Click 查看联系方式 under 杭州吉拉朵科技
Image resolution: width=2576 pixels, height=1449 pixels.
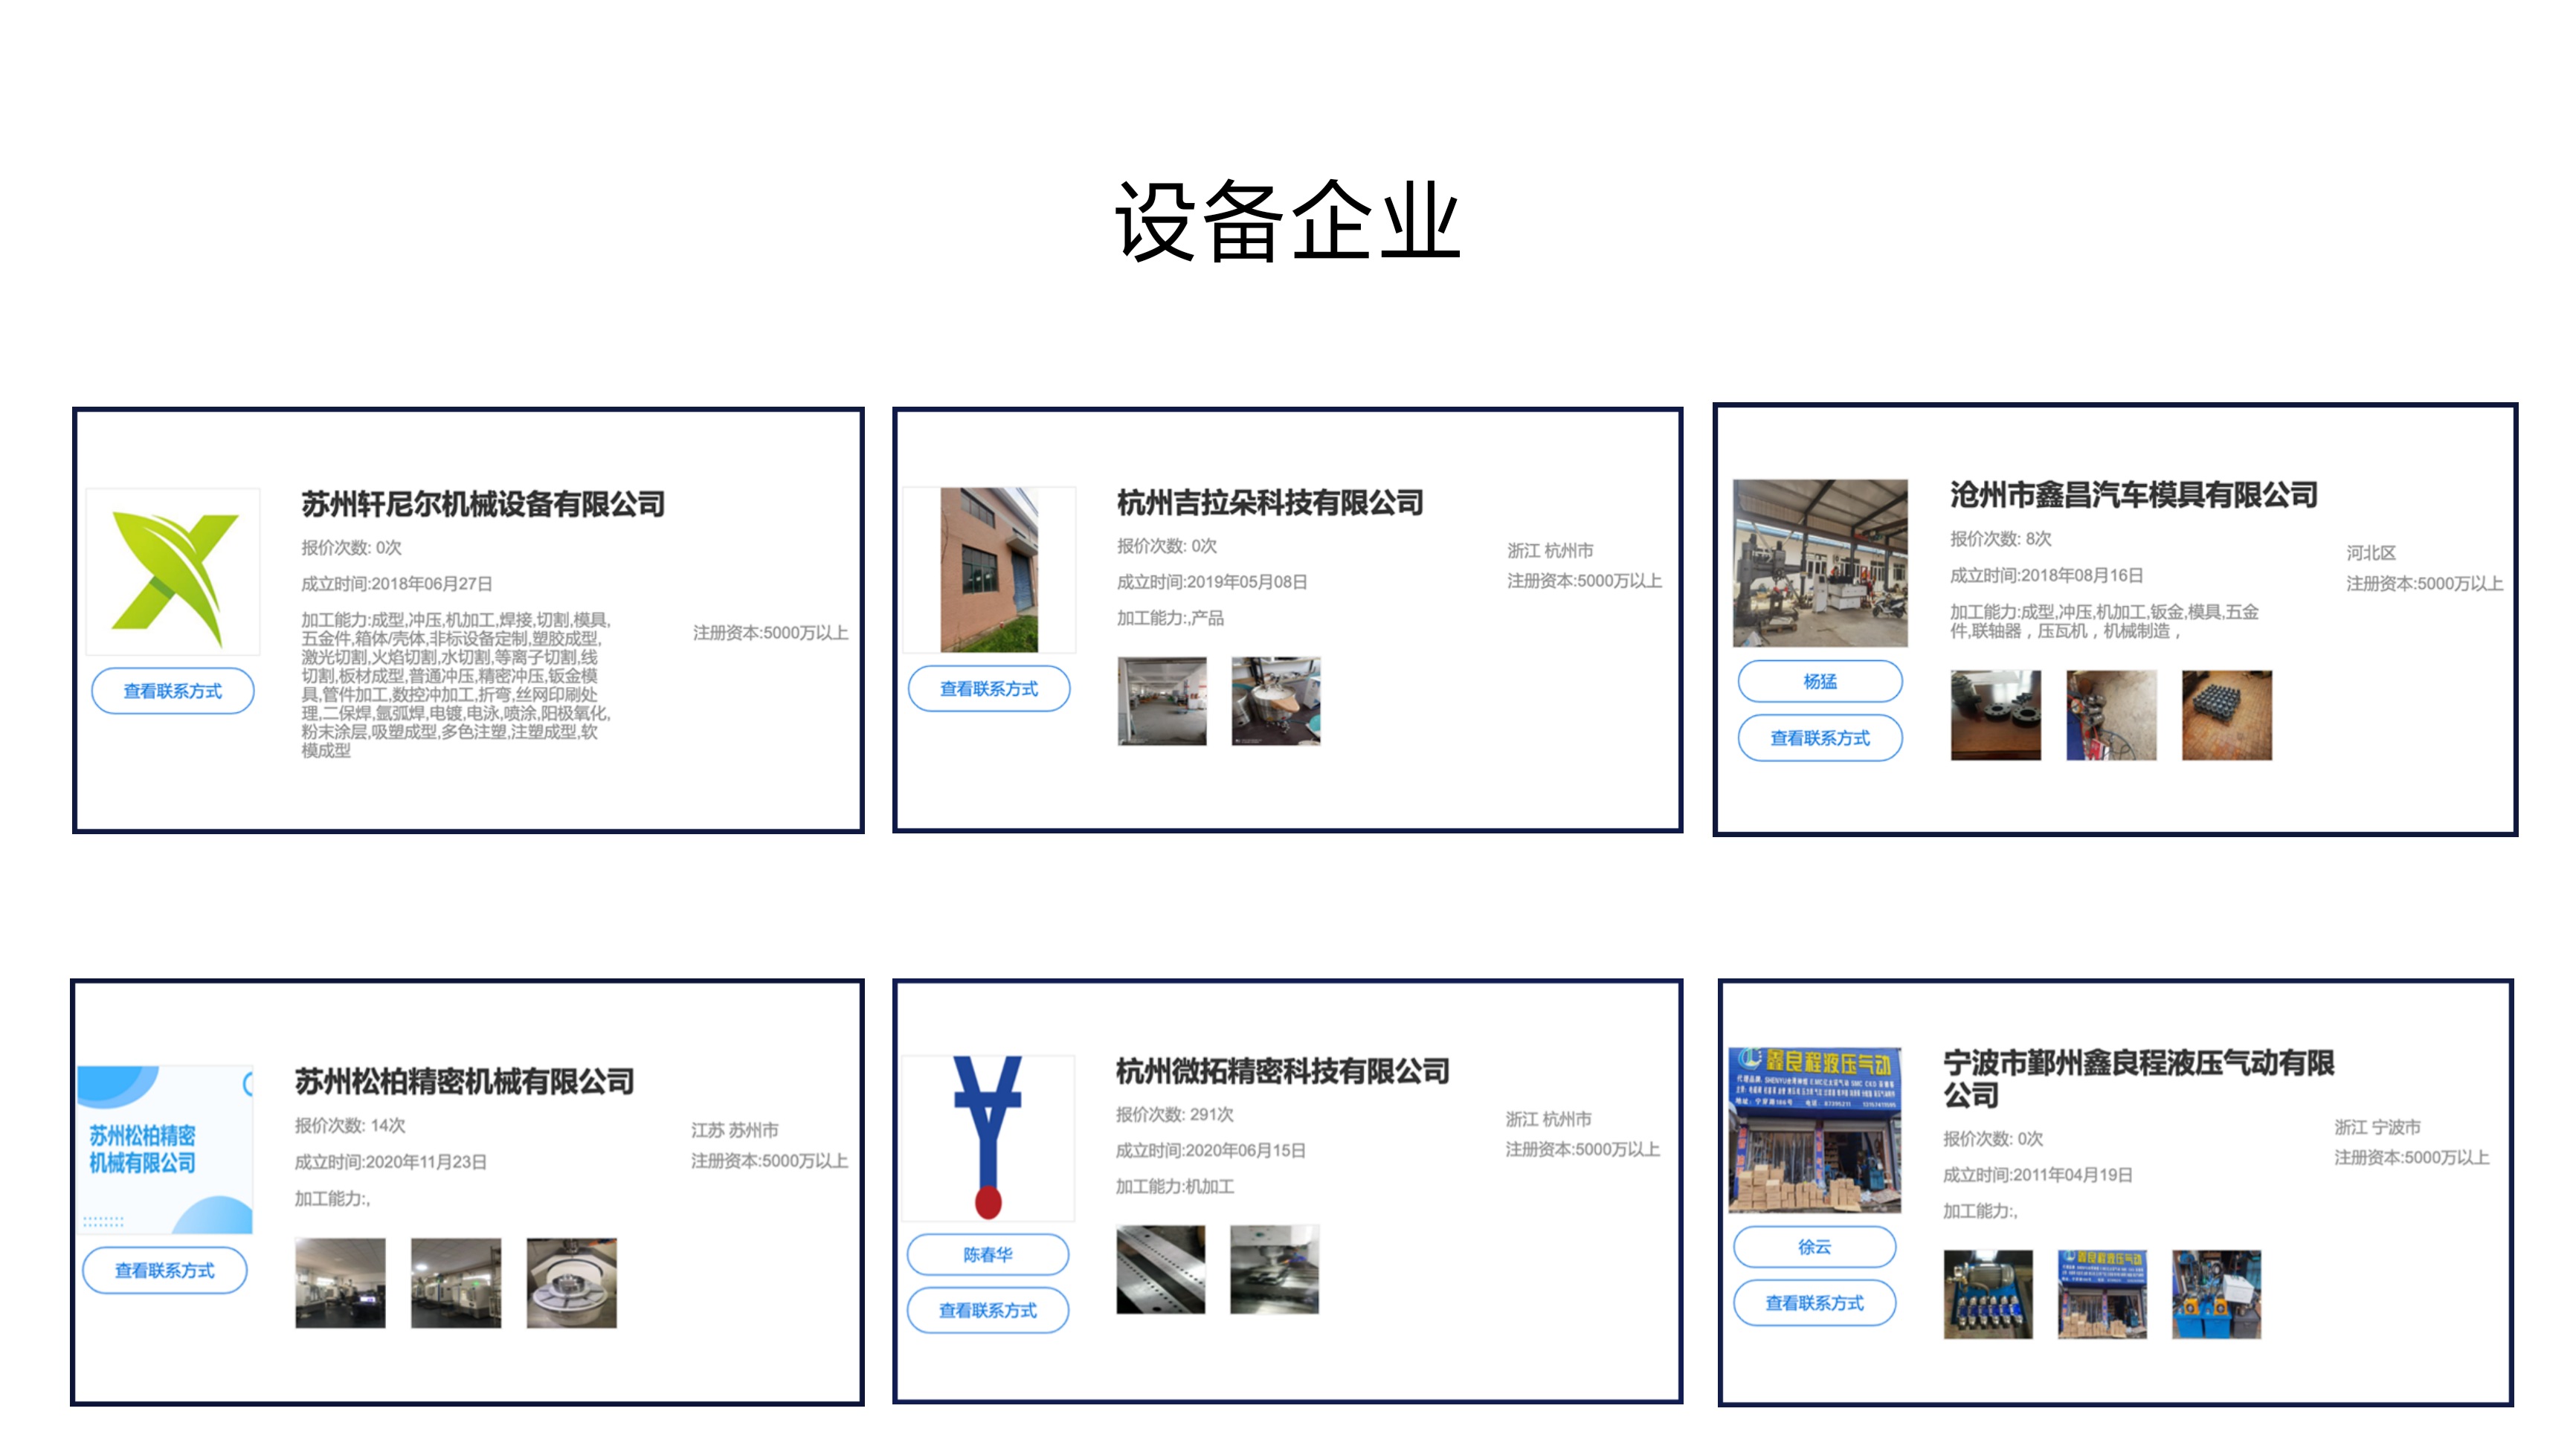pyautogui.click(x=989, y=689)
